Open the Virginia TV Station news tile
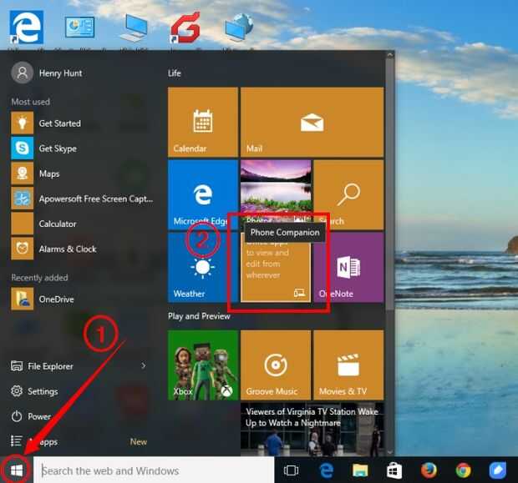The height and width of the screenshot is (483, 518). [312, 430]
